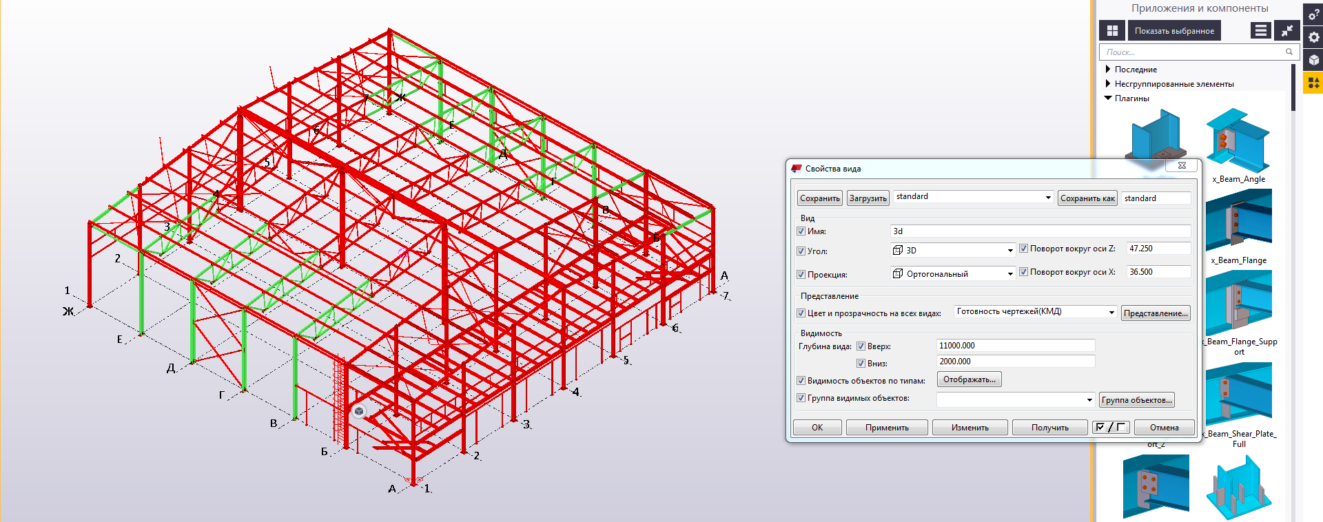
Task: Open the gear settings side panel icon
Action: click(1313, 37)
